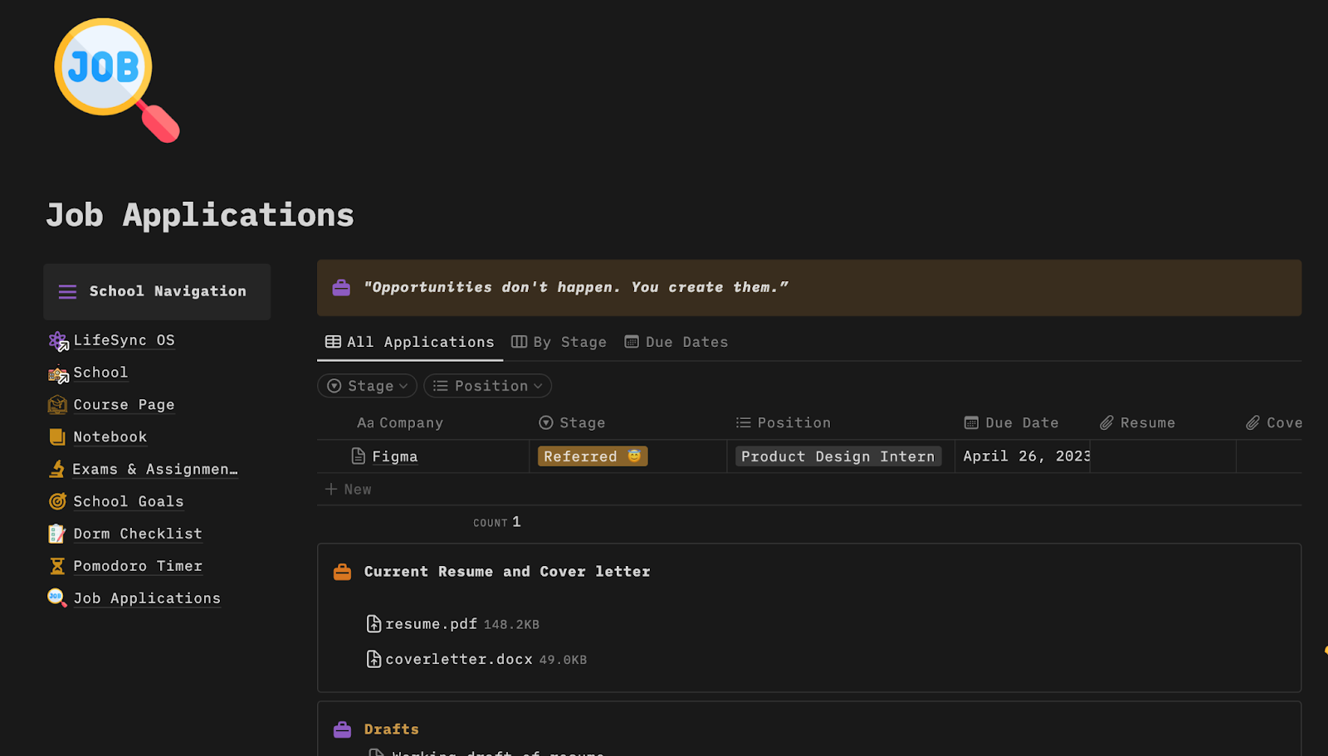Click the Figma page document icon

(x=359, y=456)
